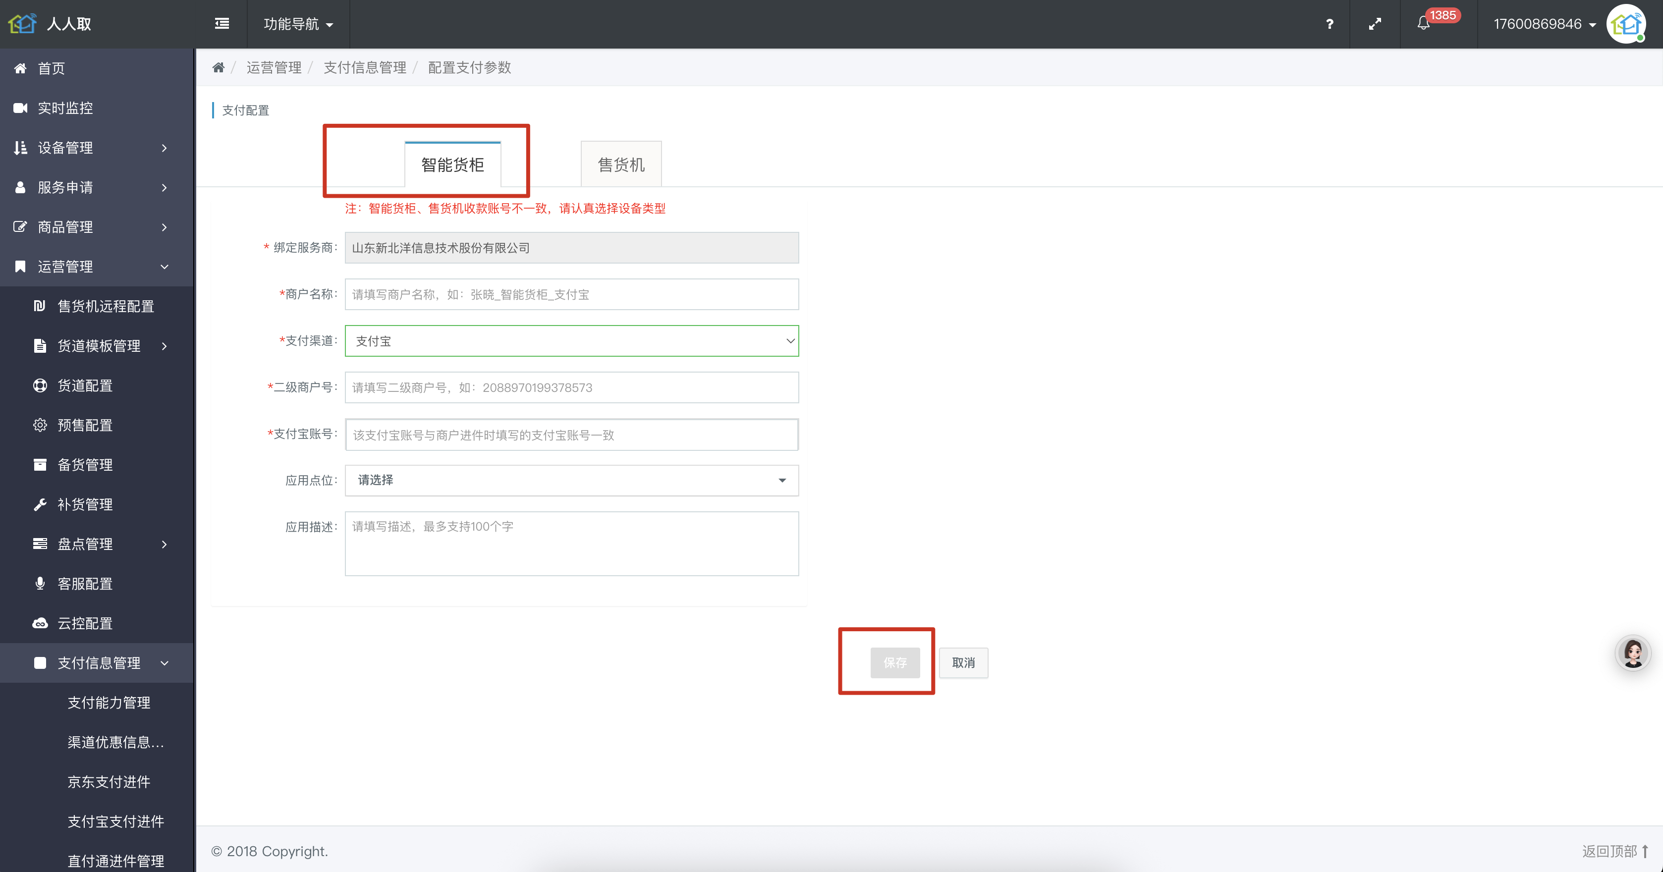Click the sidebar collapse hamburger icon
Screen dimensions: 1663x872
click(222, 24)
